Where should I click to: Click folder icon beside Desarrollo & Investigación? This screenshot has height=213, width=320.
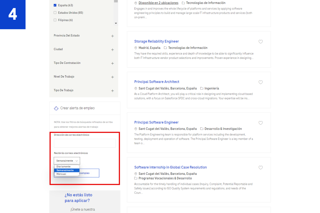(201, 129)
